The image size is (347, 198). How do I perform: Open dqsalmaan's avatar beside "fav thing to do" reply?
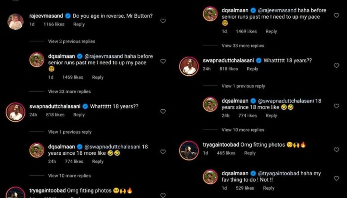pos(210,177)
